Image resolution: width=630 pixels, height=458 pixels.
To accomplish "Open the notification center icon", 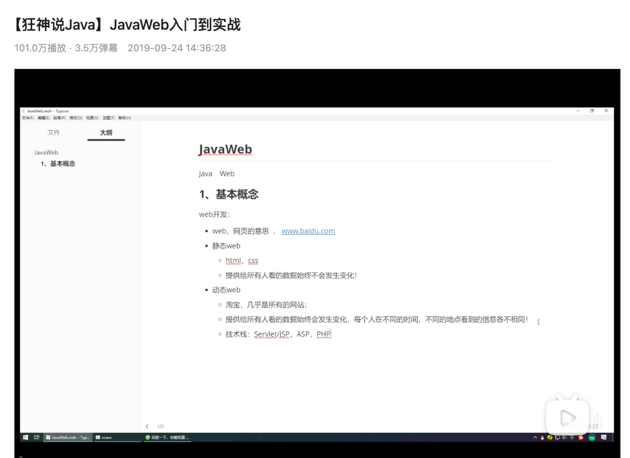I will (604, 437).
